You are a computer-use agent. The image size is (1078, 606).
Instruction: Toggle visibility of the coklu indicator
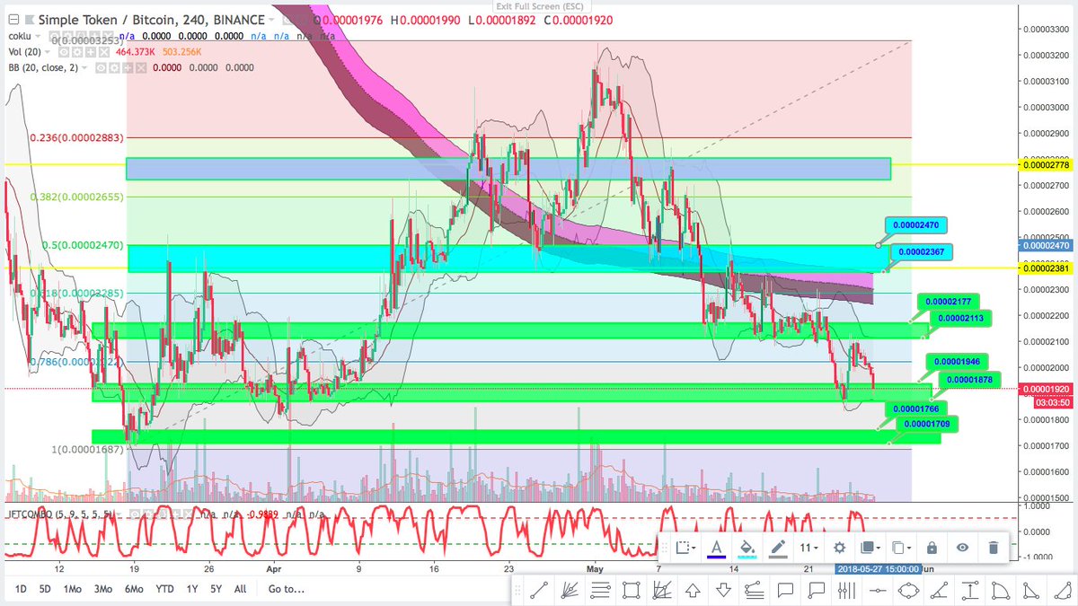[53, 36]
